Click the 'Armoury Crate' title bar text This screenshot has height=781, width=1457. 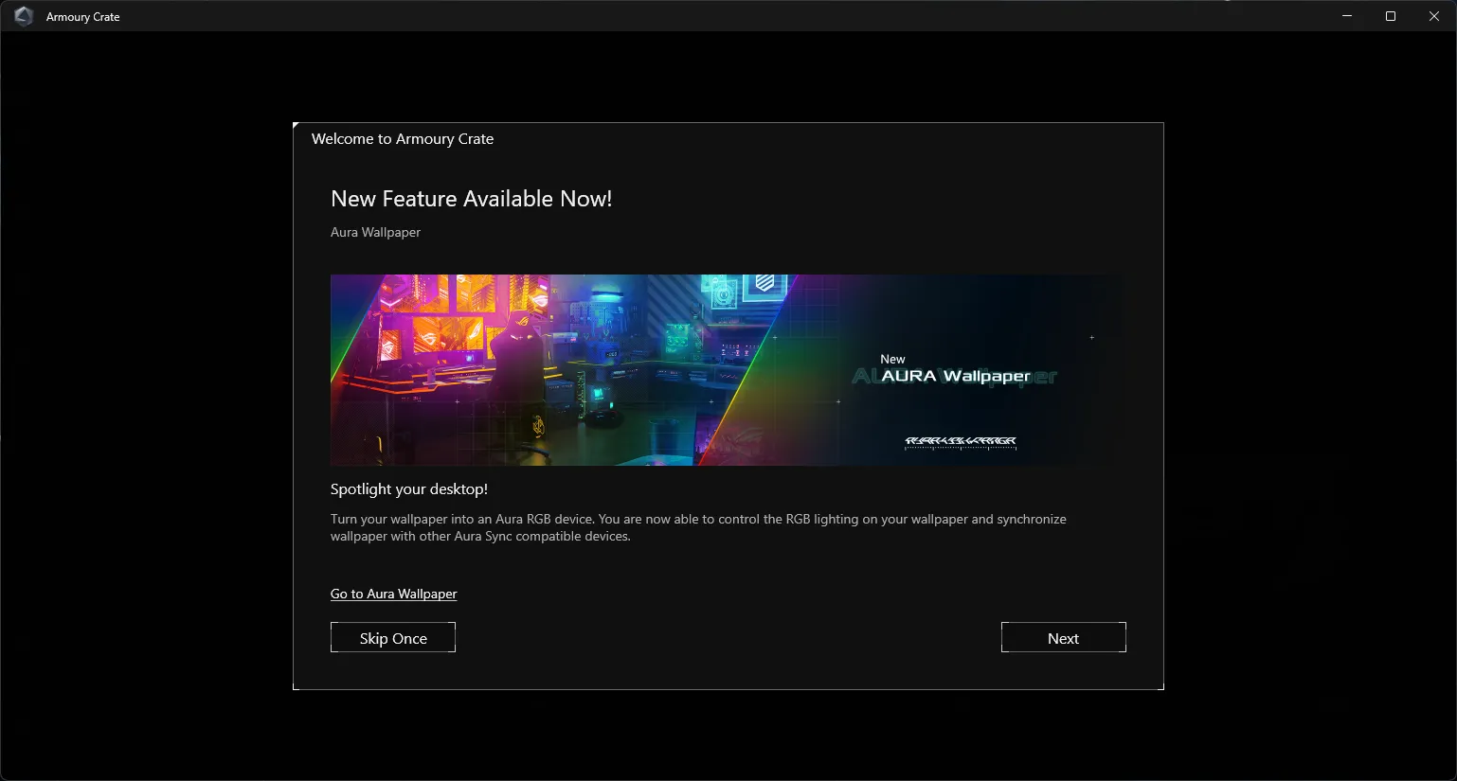pos(83,17)
